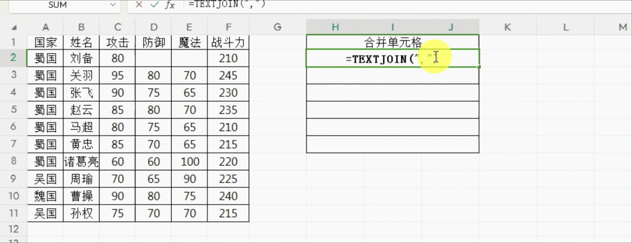Viewport: 632px width, 243px height.
Task: Click the 战斗力 value 245
Action: point(228,76)
